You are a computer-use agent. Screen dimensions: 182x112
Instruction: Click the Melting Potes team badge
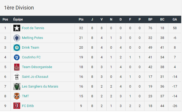(17, 38)
